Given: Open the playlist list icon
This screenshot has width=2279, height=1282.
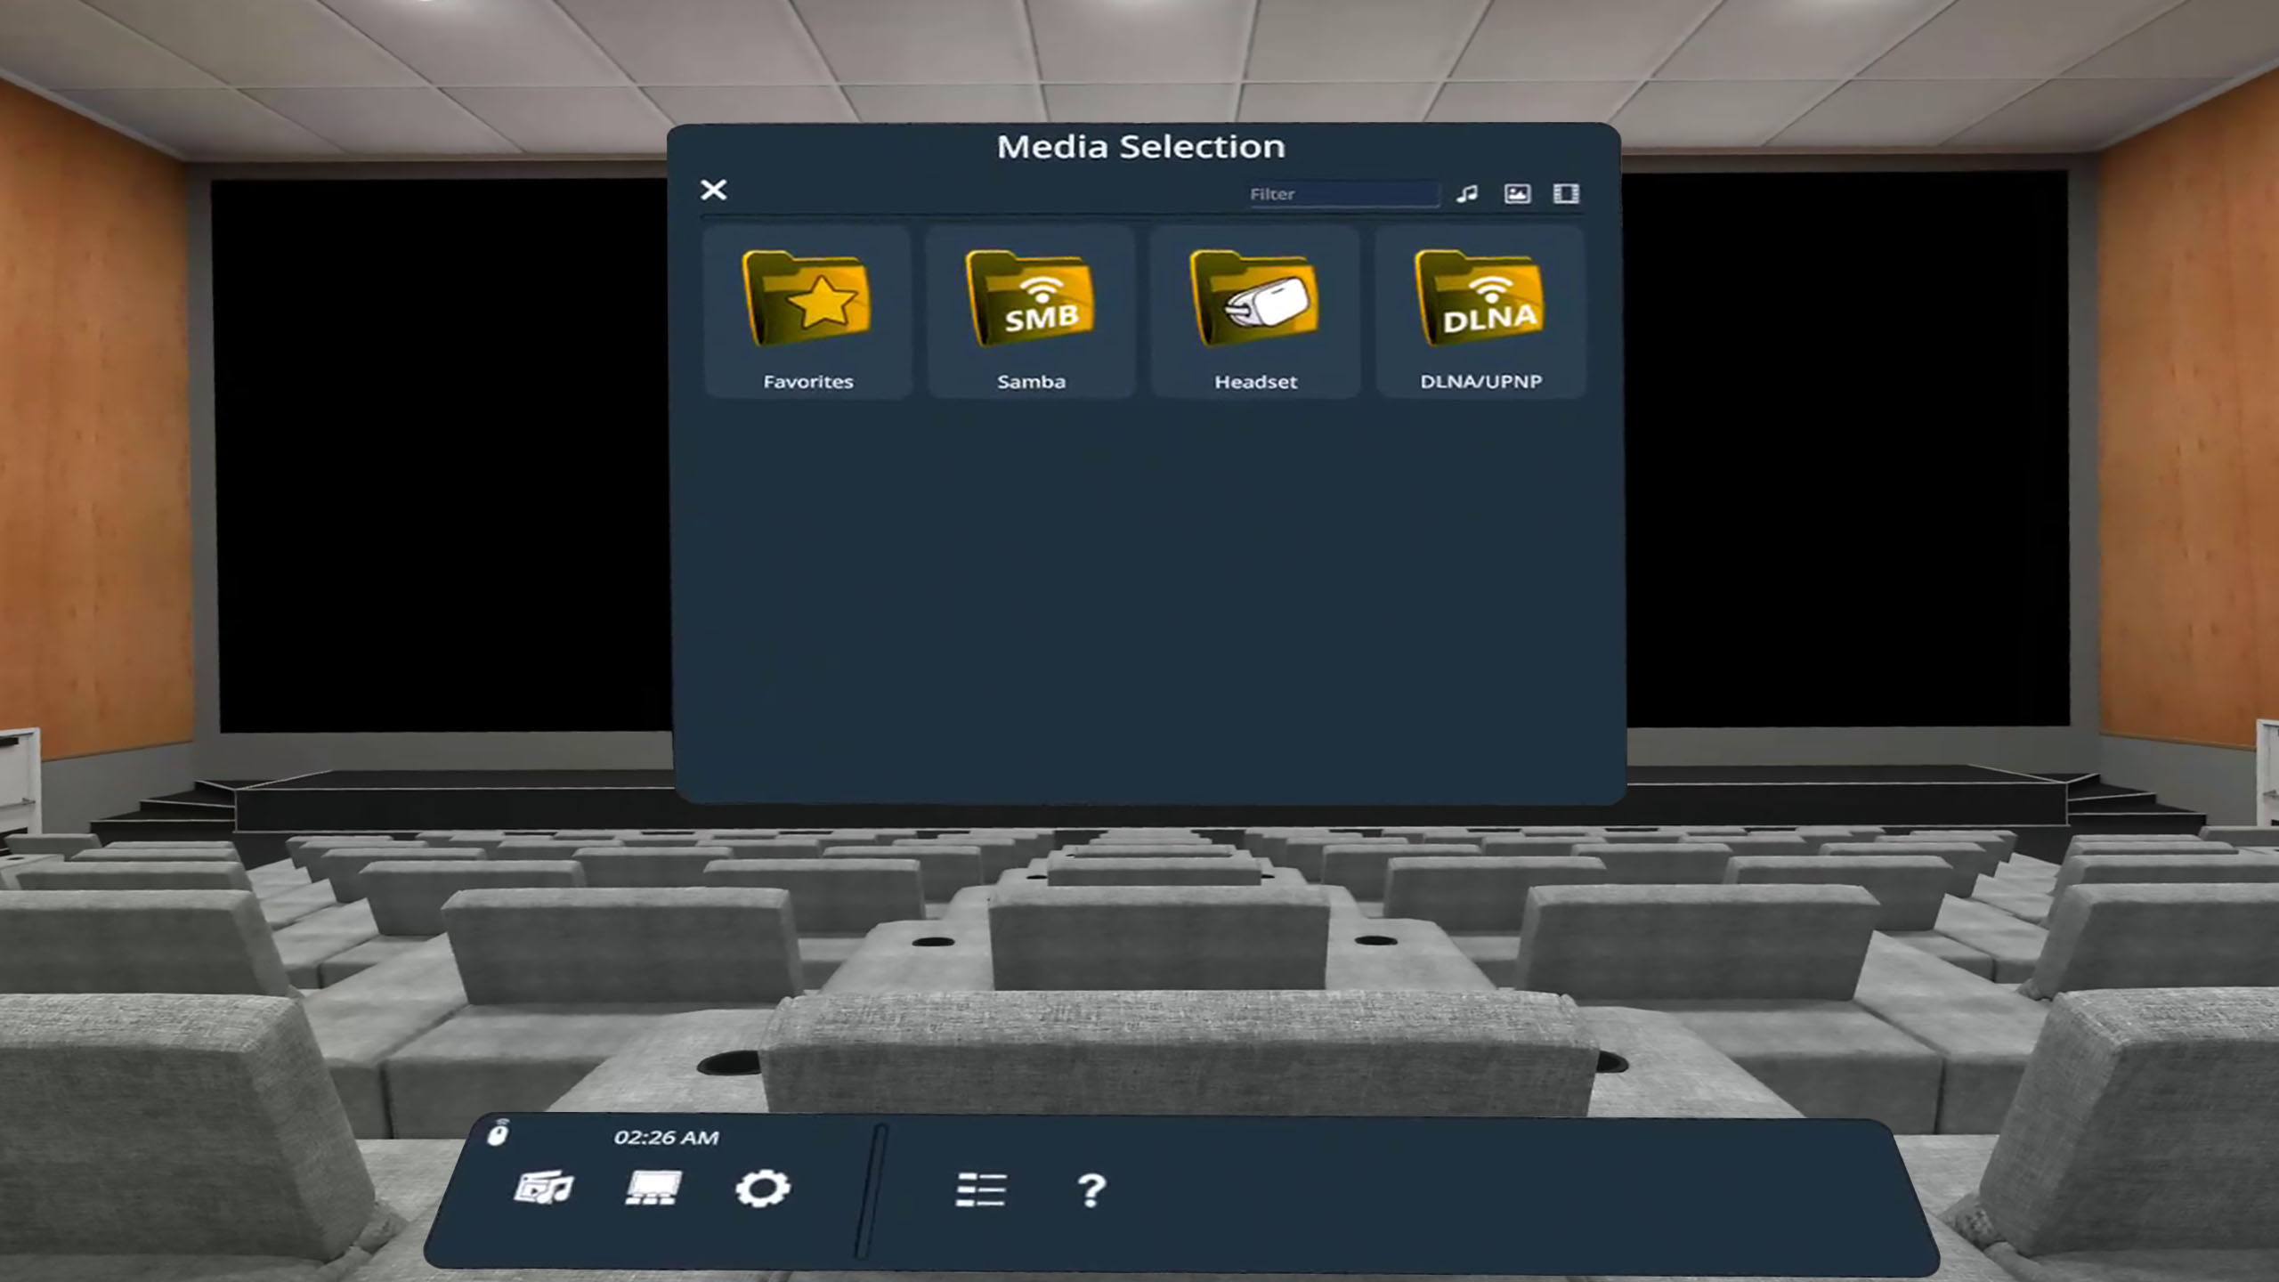Looking at the screenshot, I should click(980, 1189).
